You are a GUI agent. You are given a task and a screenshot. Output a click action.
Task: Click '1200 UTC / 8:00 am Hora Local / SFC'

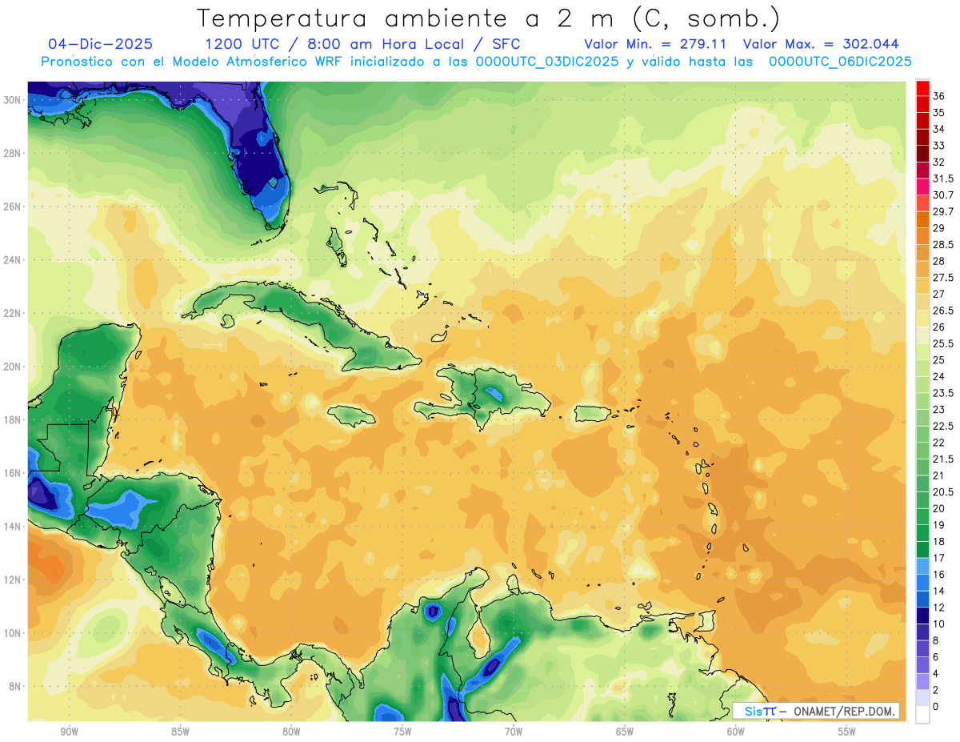coord(362,44)
